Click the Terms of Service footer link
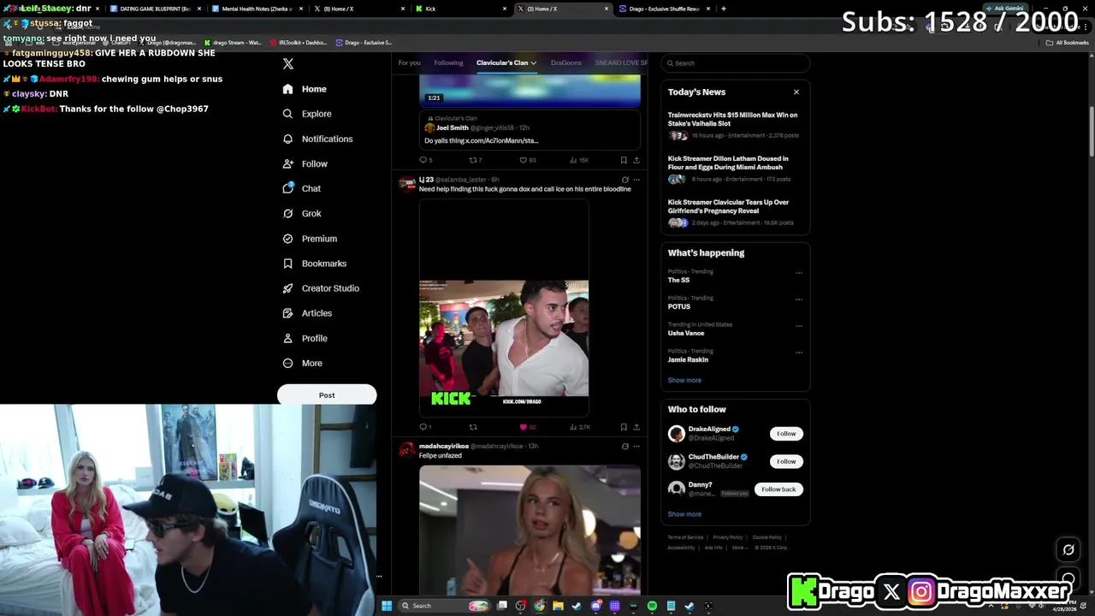This screenshot has width=1095, height=616. (685, 537)
